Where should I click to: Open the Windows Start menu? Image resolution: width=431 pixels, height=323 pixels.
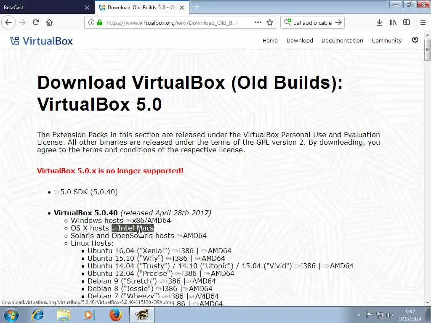point(11,315)
